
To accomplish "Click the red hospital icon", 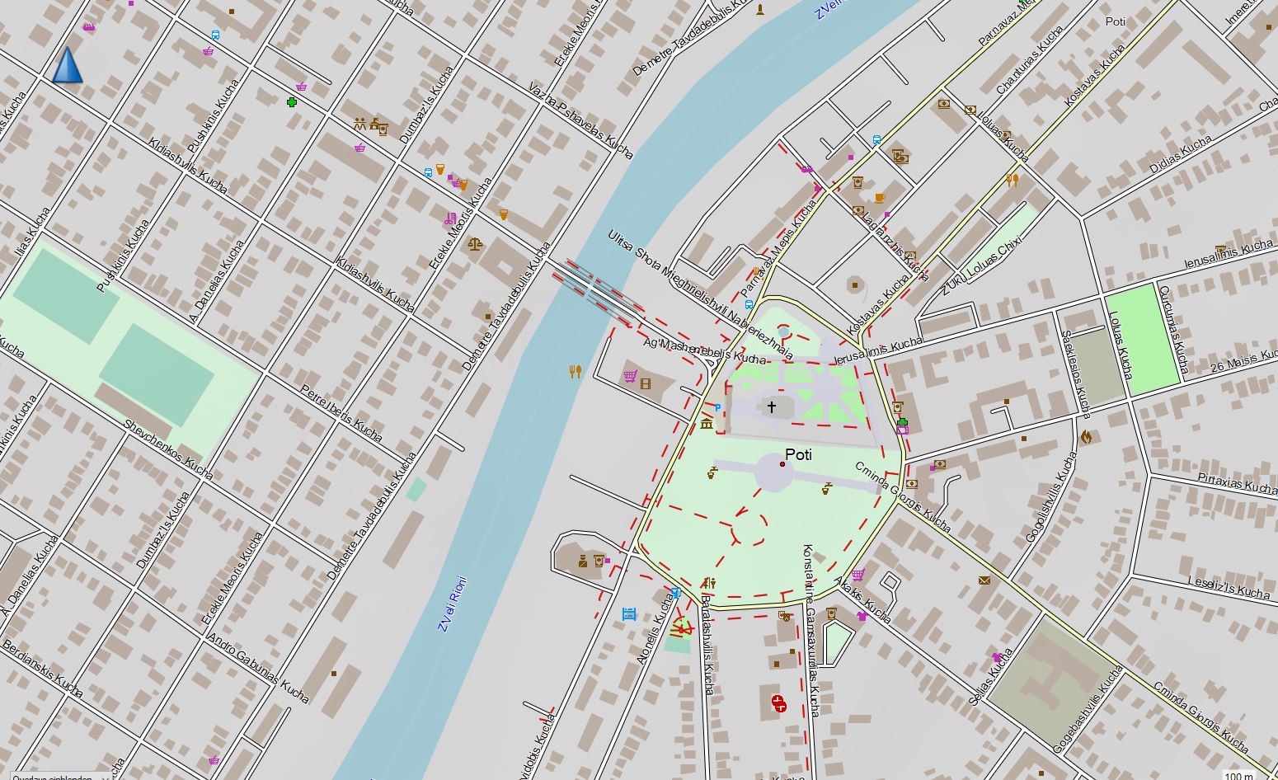I will [x=778, y=703].
